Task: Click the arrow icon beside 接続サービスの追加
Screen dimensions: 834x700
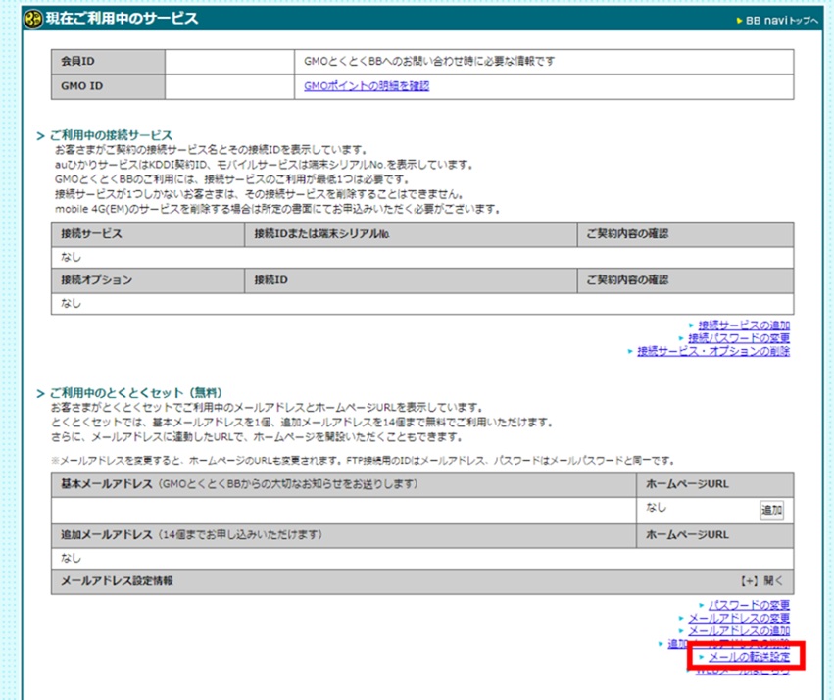Action: click(x=692, y=325)
